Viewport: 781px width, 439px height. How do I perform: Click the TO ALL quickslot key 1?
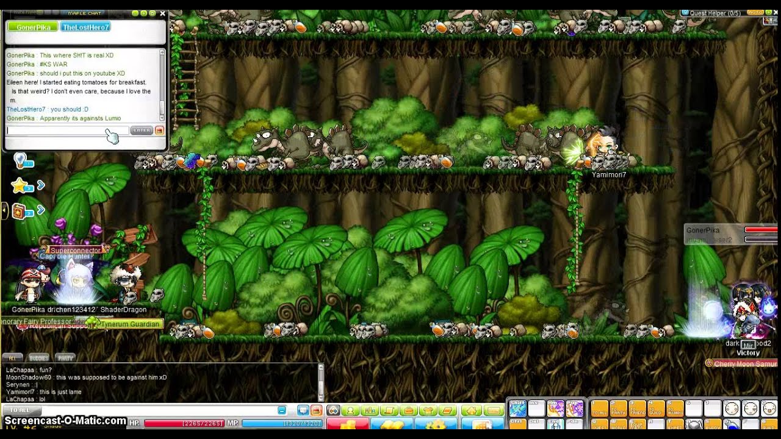[x=600, y=408]
